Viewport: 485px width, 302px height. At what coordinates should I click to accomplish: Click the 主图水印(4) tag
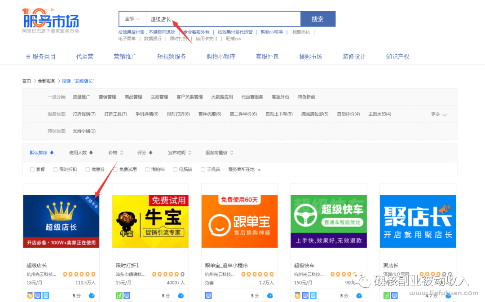tap(380, 114)
